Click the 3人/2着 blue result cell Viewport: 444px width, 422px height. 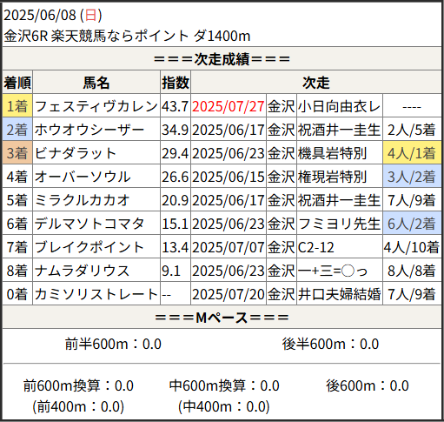[x=412, y=177]
